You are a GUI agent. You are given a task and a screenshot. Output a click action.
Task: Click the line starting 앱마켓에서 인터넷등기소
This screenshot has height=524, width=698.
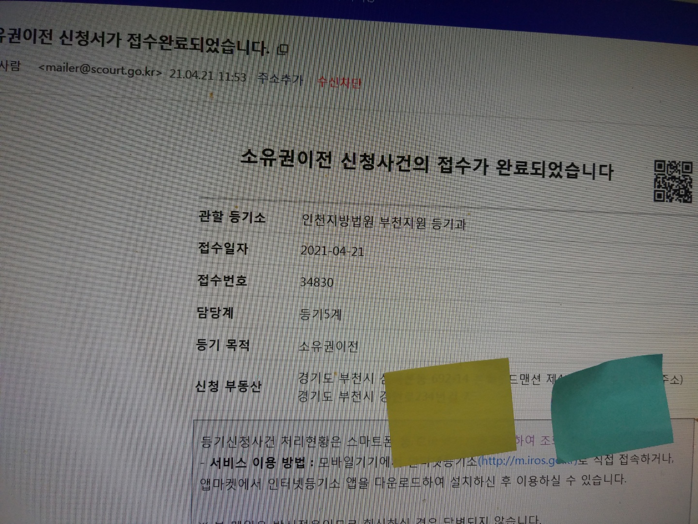(413, 482)
